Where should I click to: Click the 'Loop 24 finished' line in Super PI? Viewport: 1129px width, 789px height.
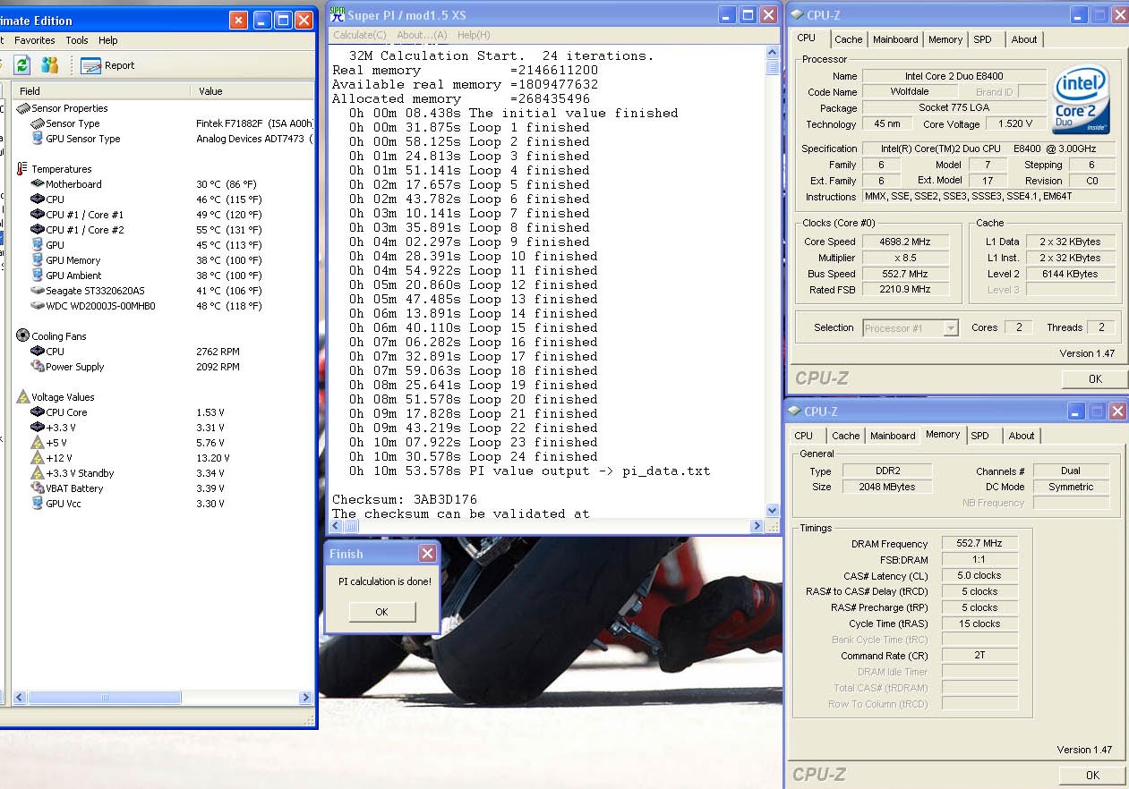coord(474,456)
